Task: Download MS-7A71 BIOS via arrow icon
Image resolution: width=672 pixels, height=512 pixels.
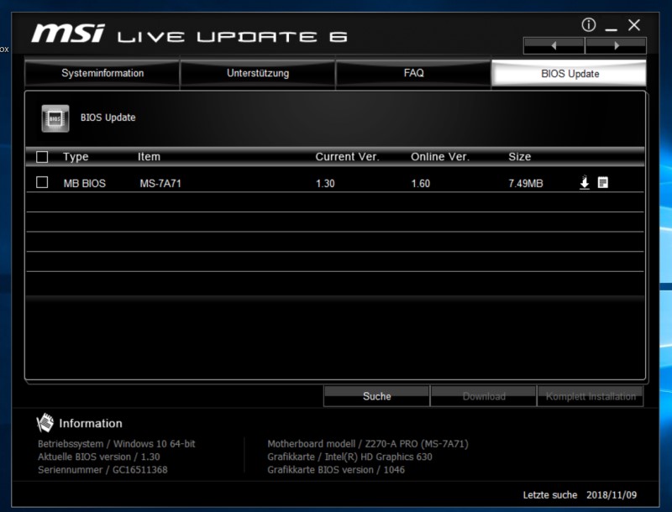Action: pos(585,182)
